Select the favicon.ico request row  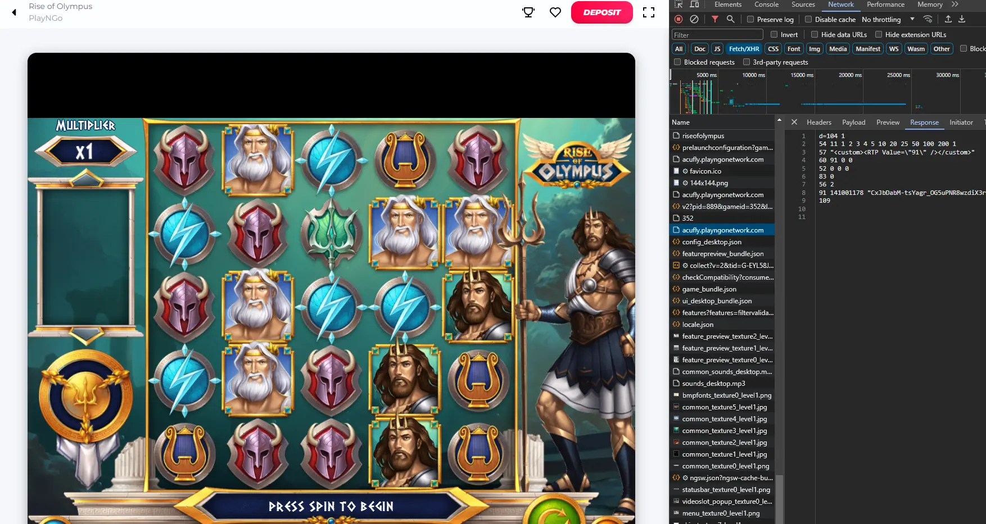click(x=723, y=171)
